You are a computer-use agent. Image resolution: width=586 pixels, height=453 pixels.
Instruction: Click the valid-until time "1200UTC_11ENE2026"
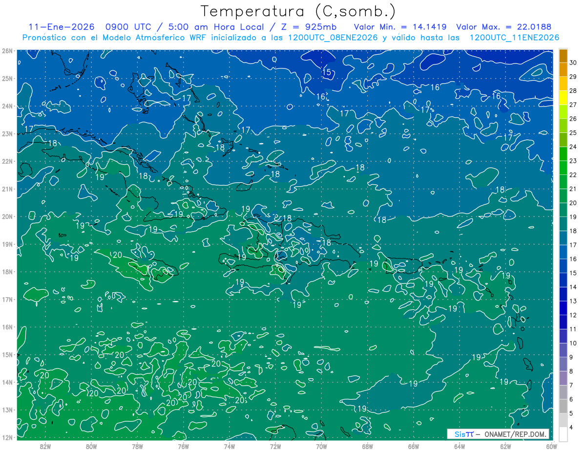click(x=514, y=38)
